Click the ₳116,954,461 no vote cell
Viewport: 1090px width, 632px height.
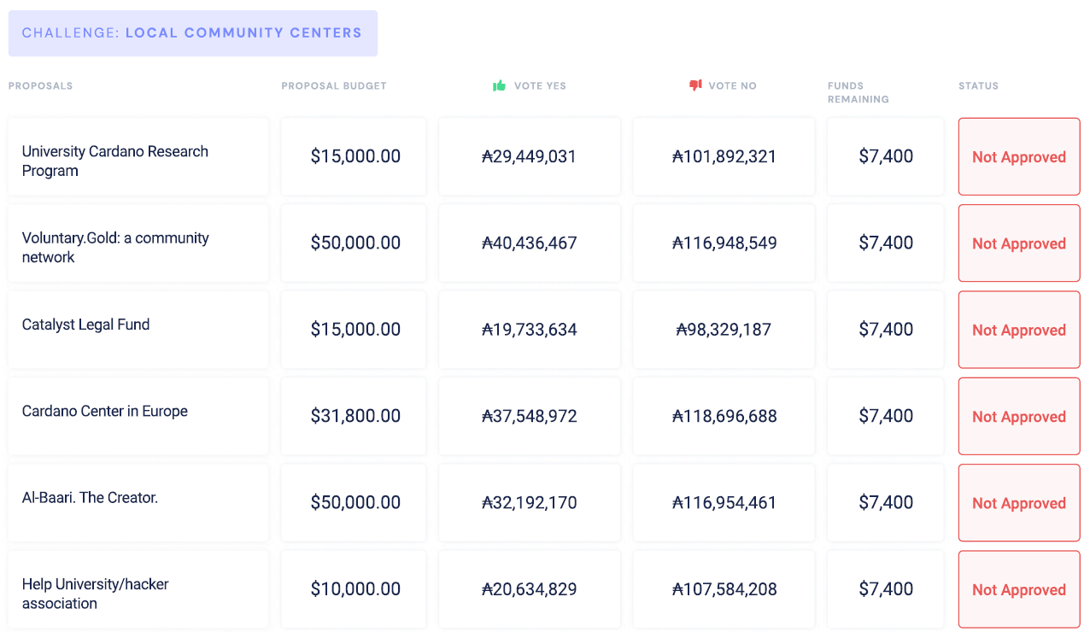[724, 503]
